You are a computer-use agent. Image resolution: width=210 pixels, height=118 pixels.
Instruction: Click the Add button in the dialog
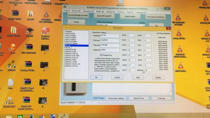coord(138,77)
